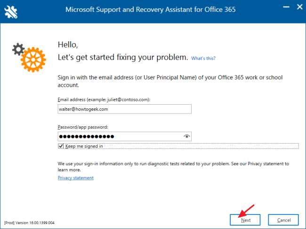Click the Let's get started heading
This screenshot has width=306, height=229.
(122, 58)
